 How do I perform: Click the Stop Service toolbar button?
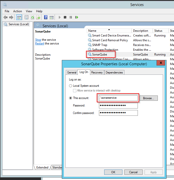pos(65,17)
